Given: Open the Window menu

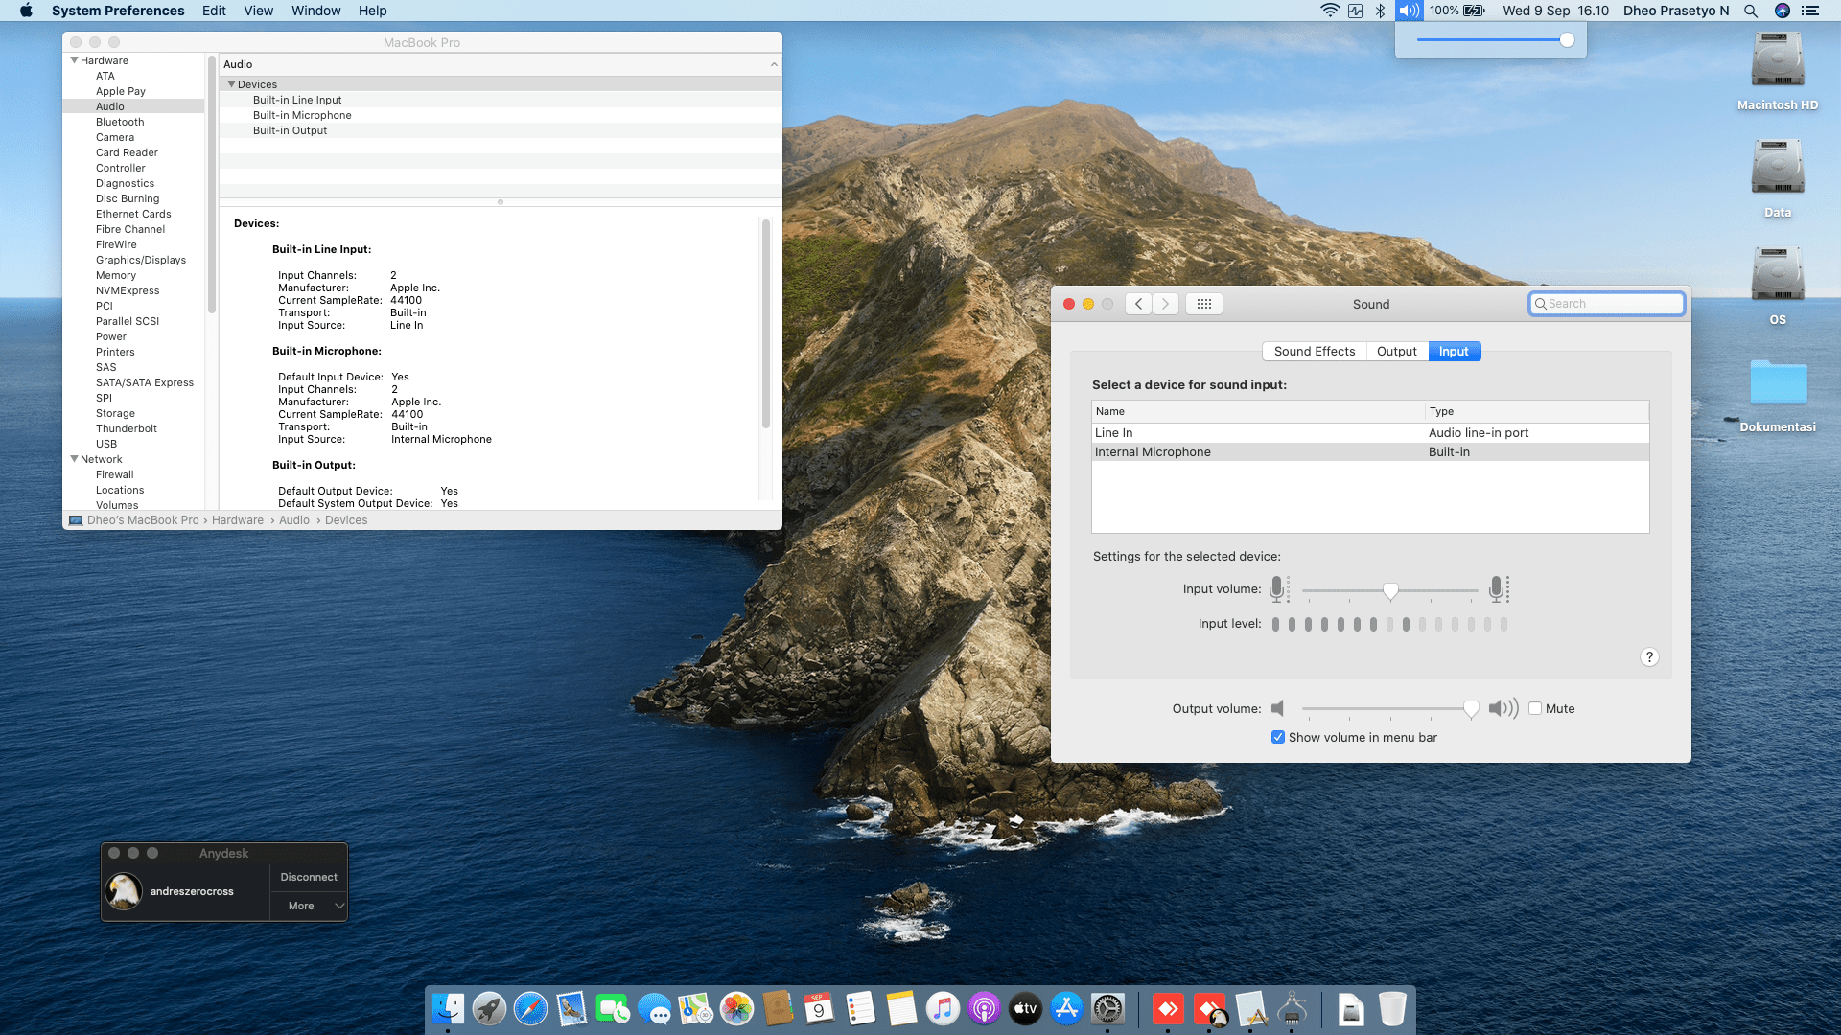Looking at the screenshot, I should click(316, 11).
